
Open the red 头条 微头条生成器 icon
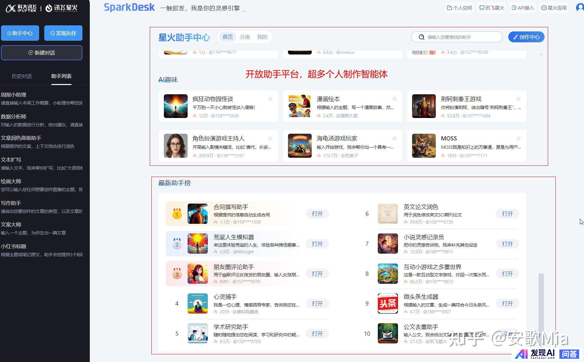click(x=388, y=303)
